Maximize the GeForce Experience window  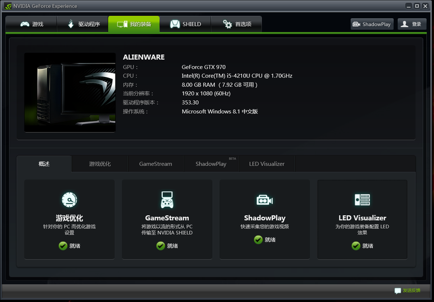(417, 6)
